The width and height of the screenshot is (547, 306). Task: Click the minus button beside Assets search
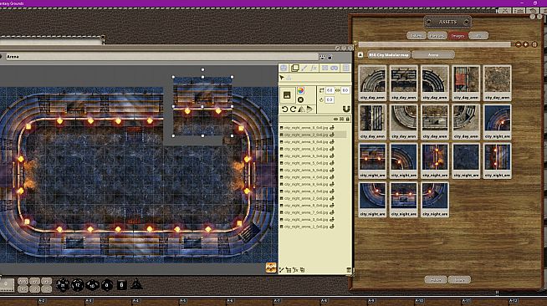(518, 44)
